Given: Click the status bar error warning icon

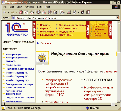Looking at the screenshot, I should (x=3, y=108).
